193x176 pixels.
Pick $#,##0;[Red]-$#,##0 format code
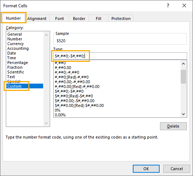[74, 96]
